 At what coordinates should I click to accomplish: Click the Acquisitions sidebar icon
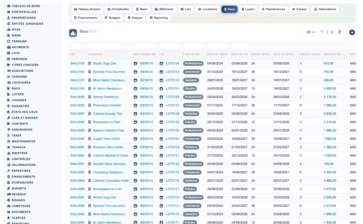click(x=9, y=71)
